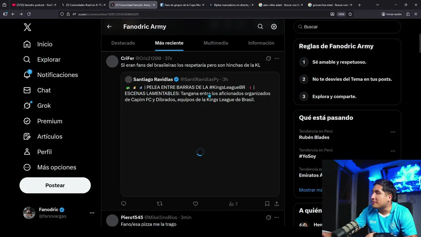Open CriFer's avatar
421x237 pixels.
[112, 62]
